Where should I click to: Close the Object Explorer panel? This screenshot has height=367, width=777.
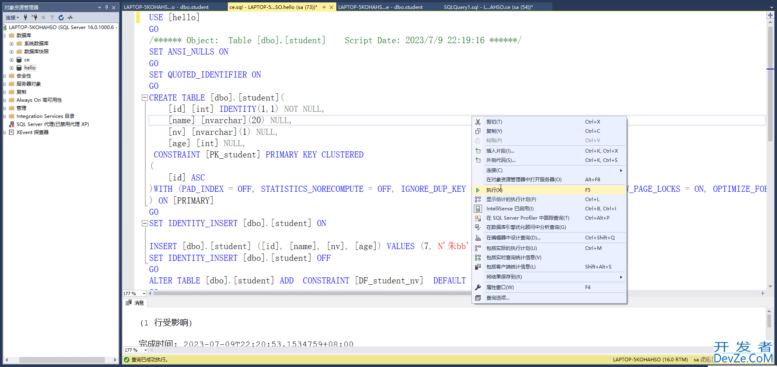point(114,7)
